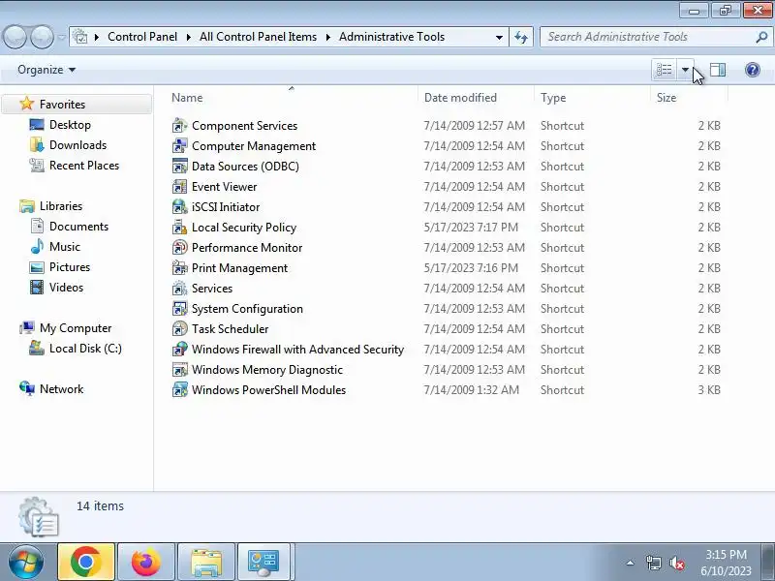Click the change view icon
775x581 pixels.
(x=664, y=70)
